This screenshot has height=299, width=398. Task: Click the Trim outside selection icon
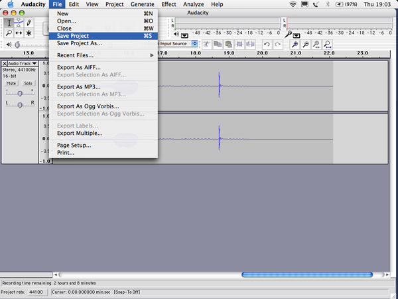point(239,45)
